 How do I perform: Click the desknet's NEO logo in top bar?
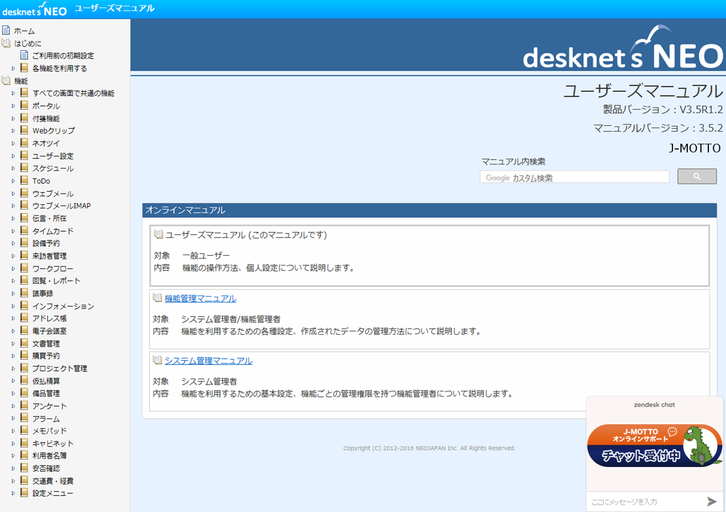35,9
